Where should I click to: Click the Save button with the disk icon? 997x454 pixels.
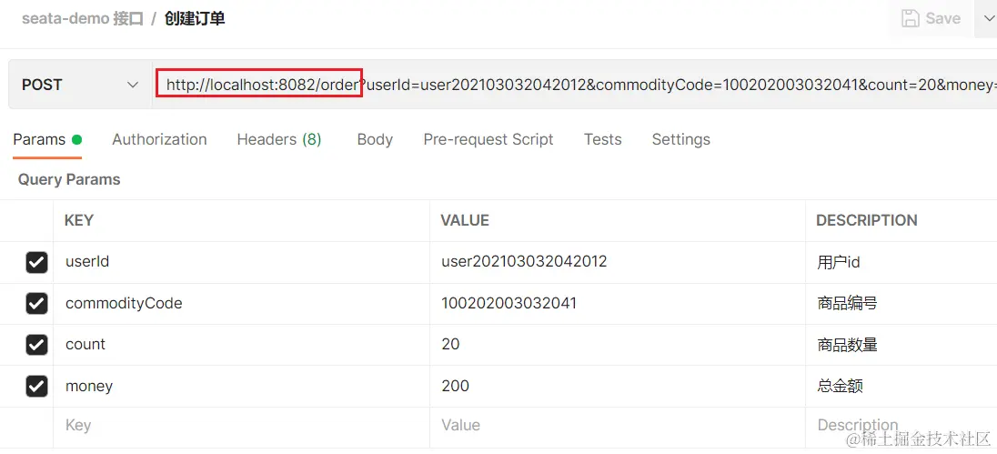click(931, 18)
